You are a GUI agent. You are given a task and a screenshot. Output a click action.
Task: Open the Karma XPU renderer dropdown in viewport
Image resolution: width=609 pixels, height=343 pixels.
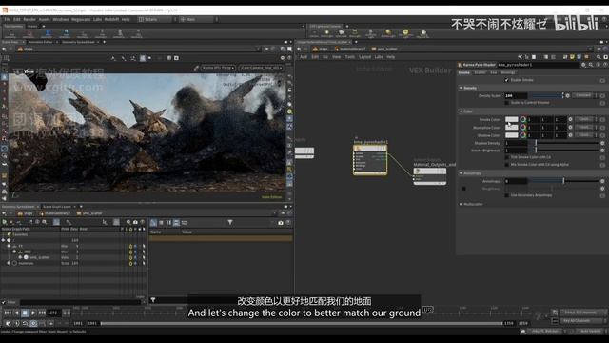(218, 68)
